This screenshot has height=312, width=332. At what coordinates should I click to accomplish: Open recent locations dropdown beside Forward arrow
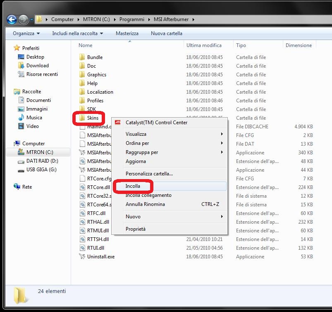pos(31,20)
